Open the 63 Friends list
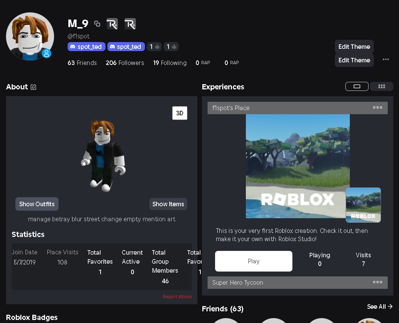This screenshot has width=399, height=323. click(x=82, y=63)
